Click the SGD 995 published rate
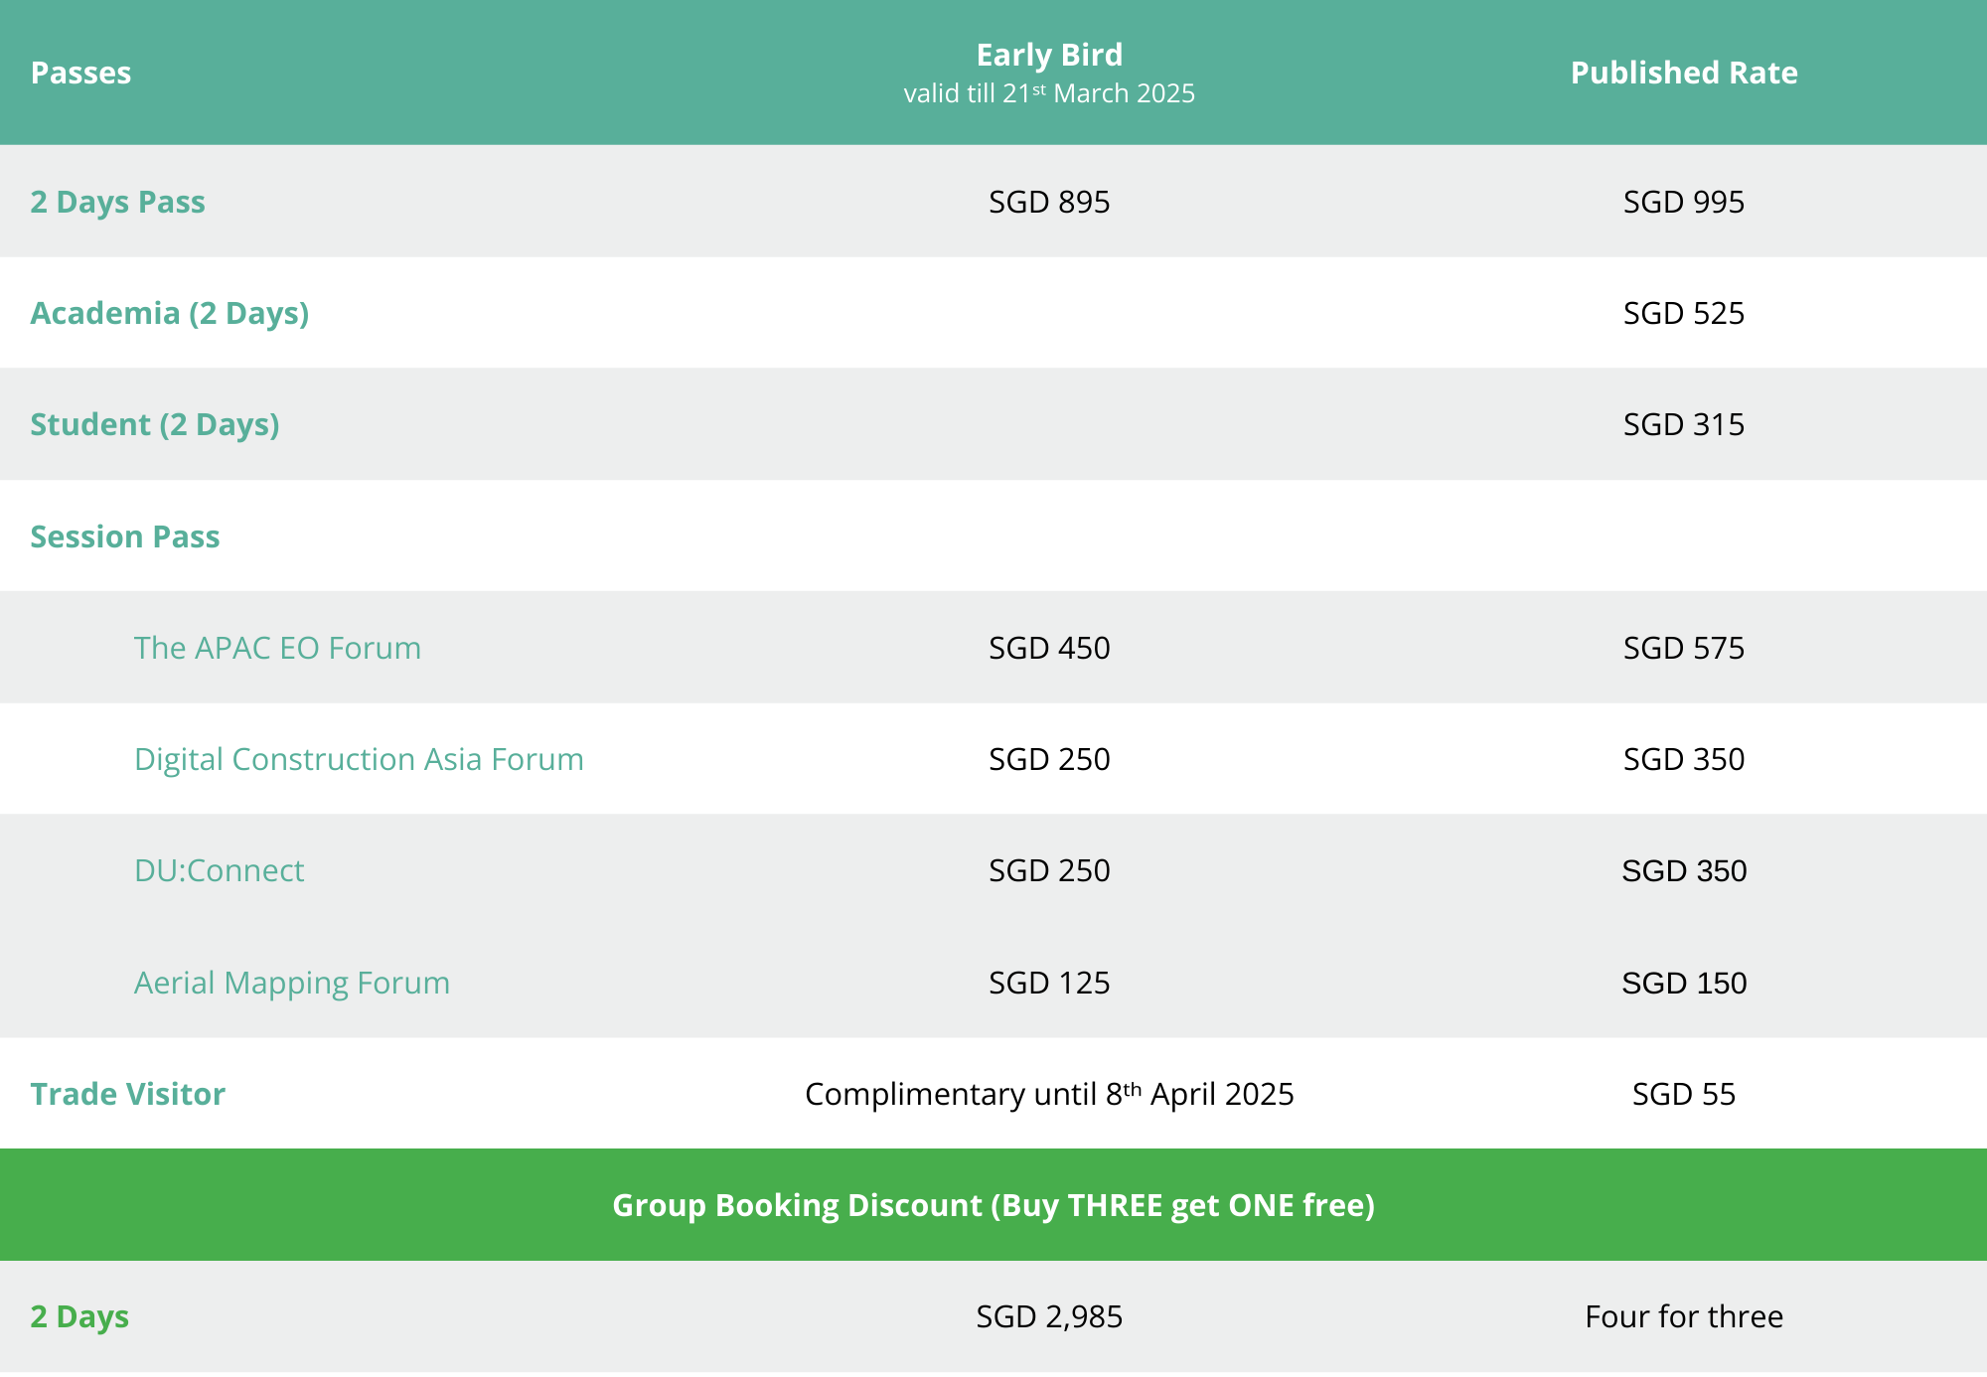1987x1377 pixels. pos(1684,202)
